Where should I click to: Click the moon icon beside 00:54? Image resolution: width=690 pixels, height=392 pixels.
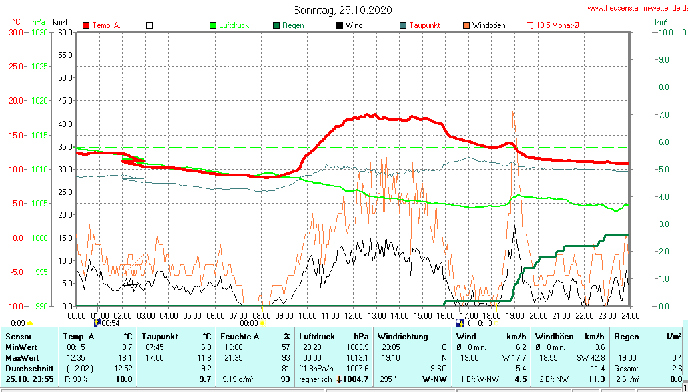point(97,323)
